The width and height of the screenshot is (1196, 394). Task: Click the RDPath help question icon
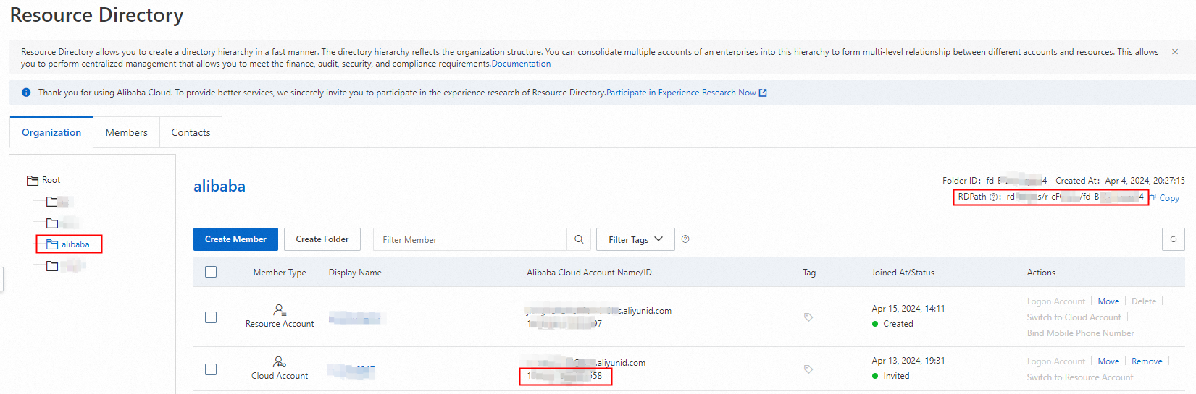pos(993,197)
